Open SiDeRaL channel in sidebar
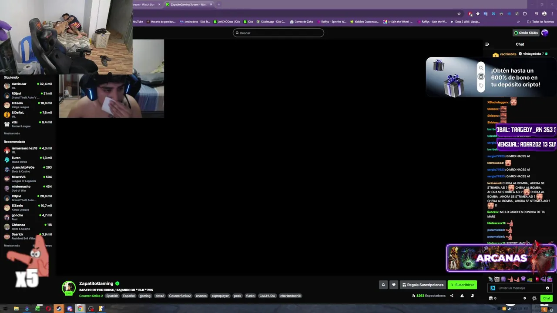Viewport: 557px width, 313px height. 28,114
